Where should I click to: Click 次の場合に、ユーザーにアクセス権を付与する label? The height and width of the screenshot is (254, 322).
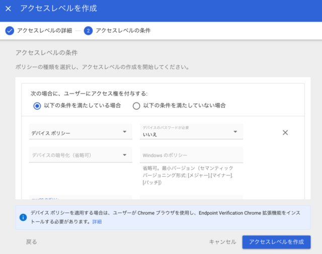[x=89, y=94]
